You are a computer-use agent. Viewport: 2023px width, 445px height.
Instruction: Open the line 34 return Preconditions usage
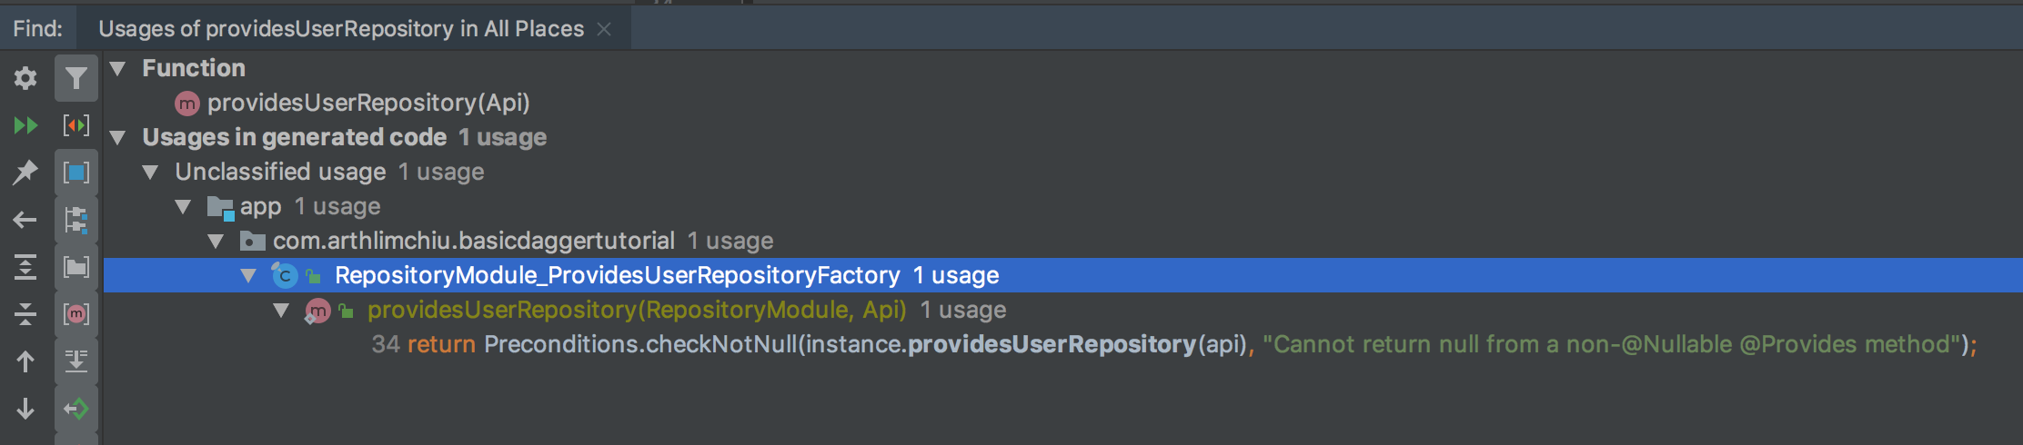pos(1174,344)
